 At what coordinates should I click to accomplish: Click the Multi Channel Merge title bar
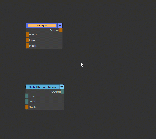pyautogui.click(x=42, y=87)
